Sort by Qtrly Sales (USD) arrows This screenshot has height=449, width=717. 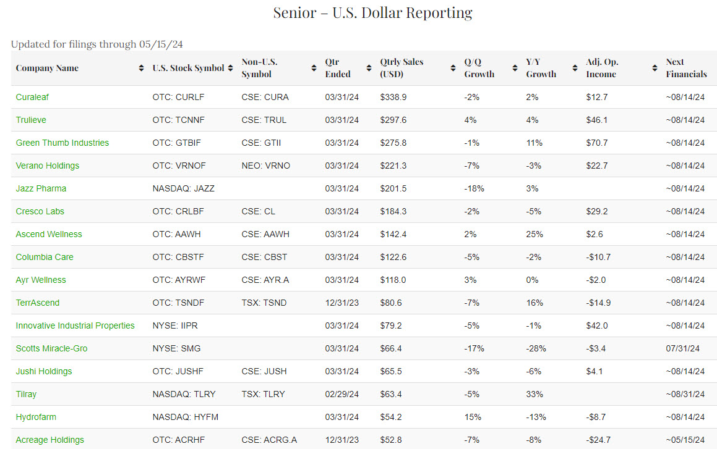click(x=453, y=69)
